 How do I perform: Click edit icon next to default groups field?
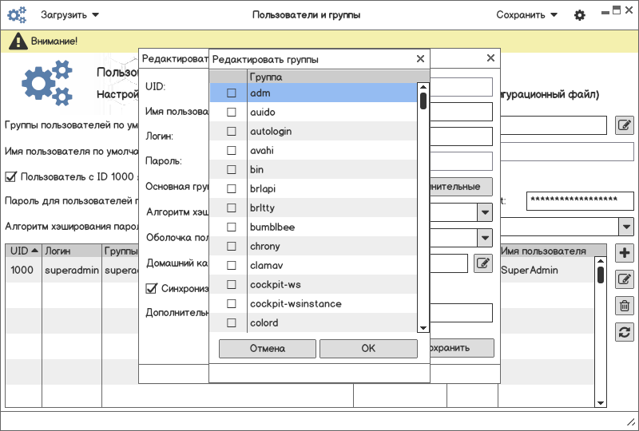625,125
